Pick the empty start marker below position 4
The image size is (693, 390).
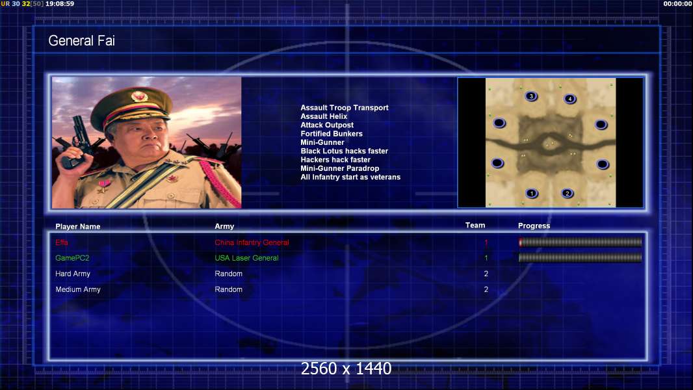pyautogui.click(x=601, y=125)
